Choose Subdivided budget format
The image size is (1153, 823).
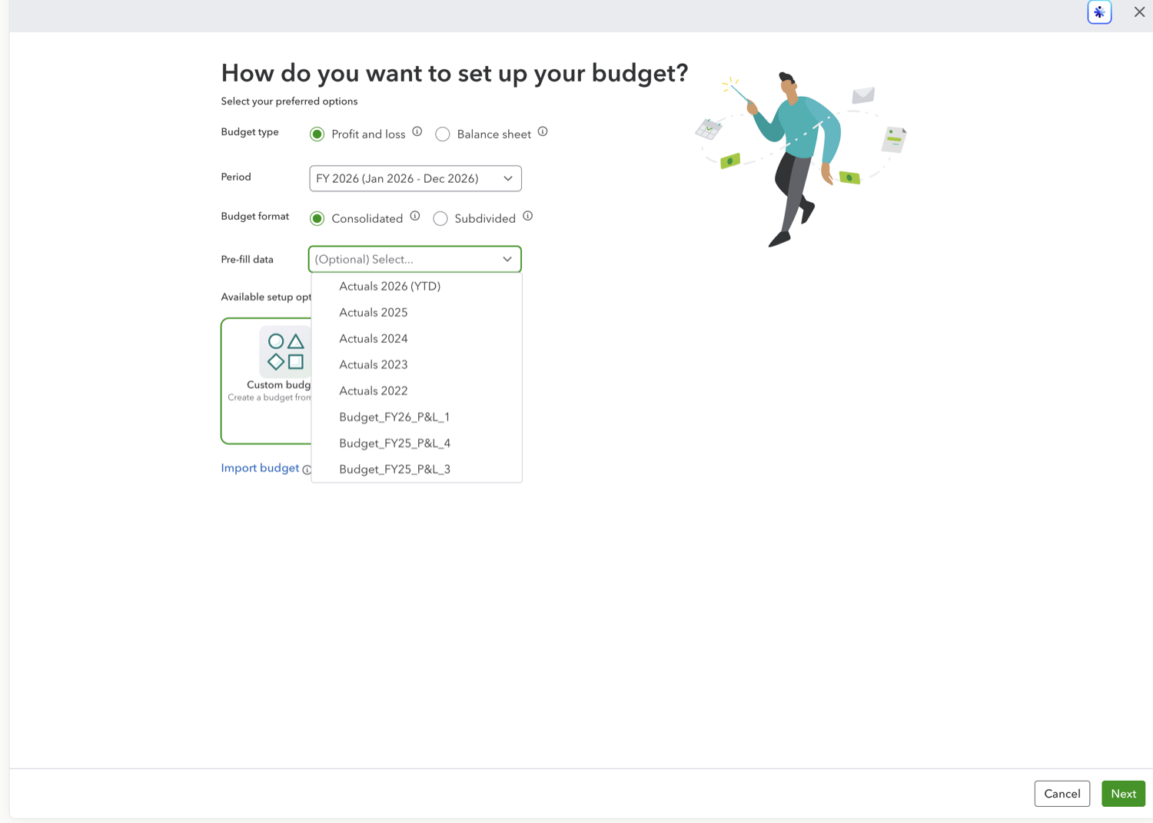tap(440, 218)
